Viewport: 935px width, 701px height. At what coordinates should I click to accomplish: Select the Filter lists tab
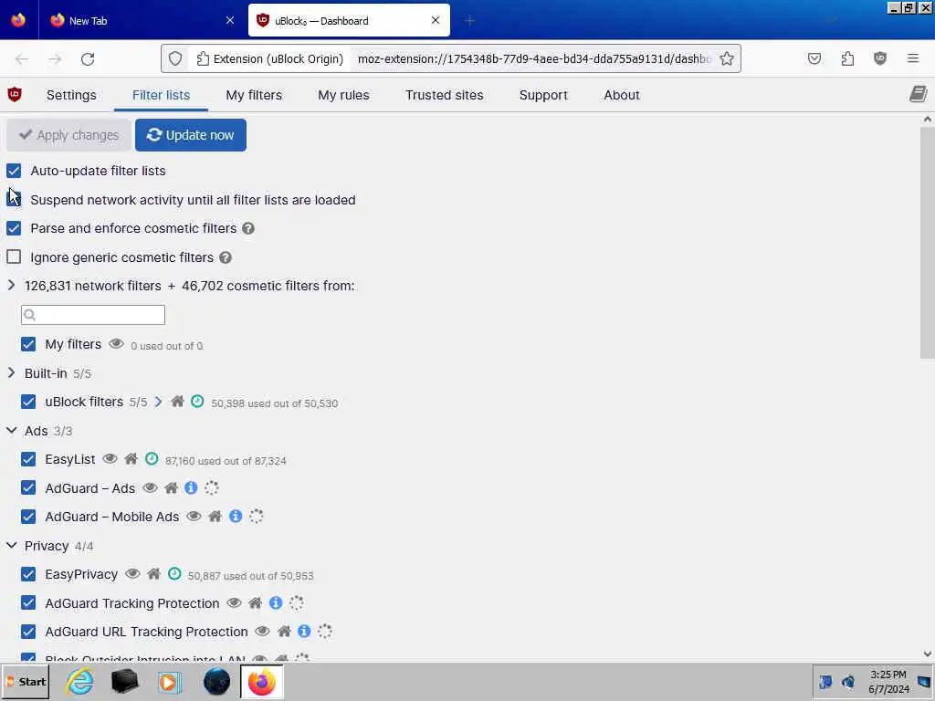click(x=161, y=95)
